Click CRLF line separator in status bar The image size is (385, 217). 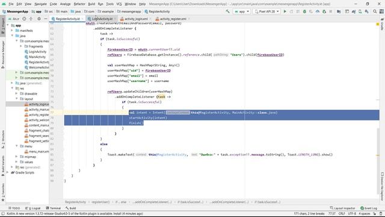[342, 213]
